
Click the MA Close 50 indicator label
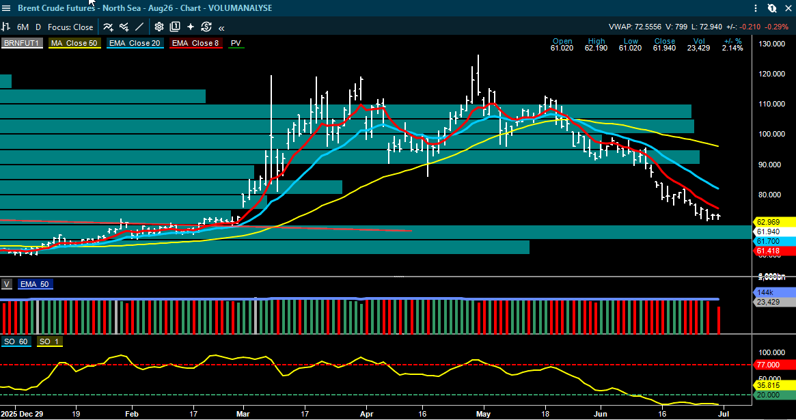pos(74,43)
